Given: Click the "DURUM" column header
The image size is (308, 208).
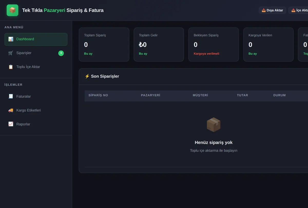Looking at the screenshot, I should pyautogui.click(x=280, y=95).
